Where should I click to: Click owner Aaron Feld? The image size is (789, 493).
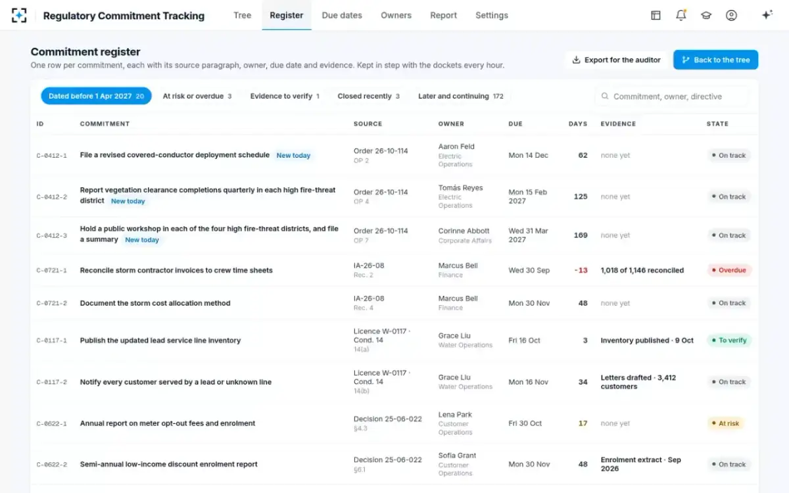point(456,147)
